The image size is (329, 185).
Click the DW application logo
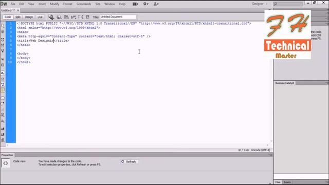[4, 4]
